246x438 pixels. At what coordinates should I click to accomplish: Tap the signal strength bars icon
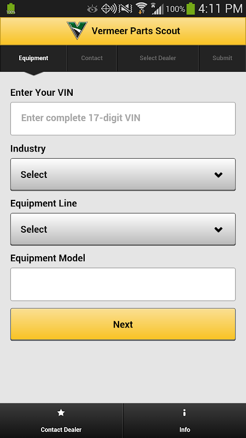coord(157,9)
